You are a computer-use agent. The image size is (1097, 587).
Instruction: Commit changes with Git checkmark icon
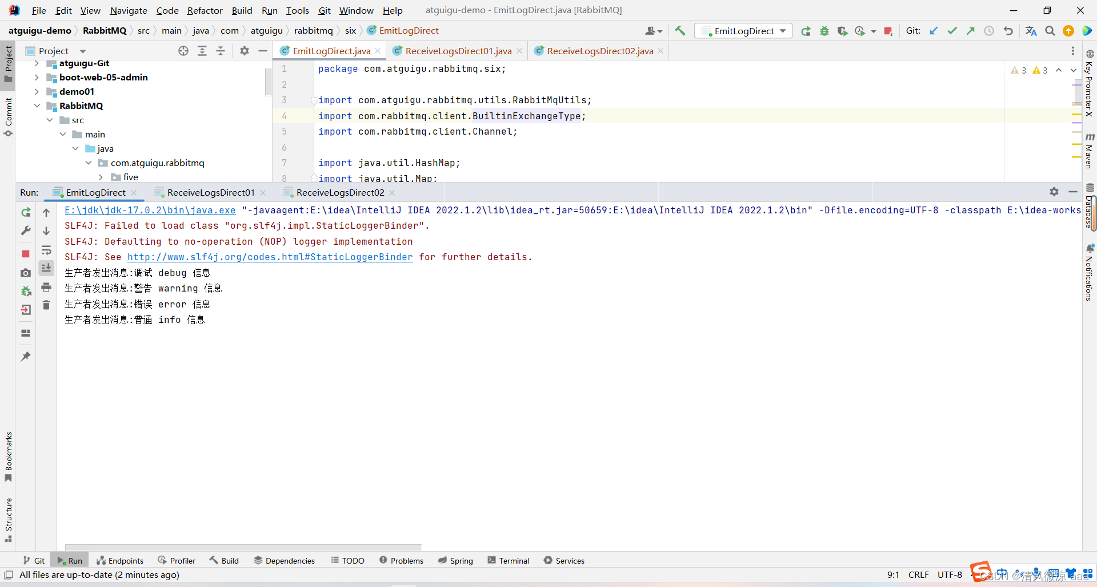point(952,31)
